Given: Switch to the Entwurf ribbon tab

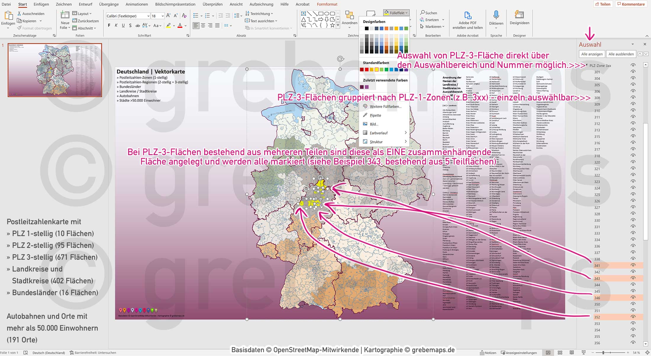Looking at the screenshot, I should [86, 4].
